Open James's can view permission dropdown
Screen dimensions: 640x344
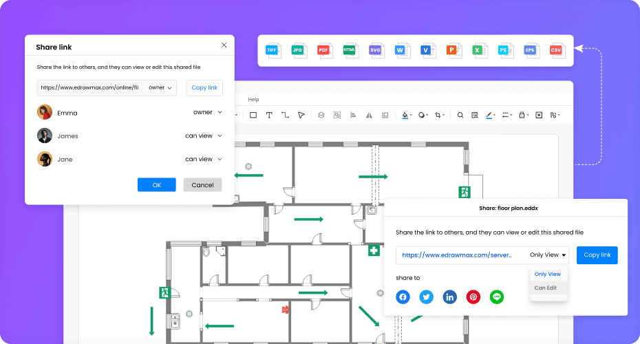[x=204, y=136]
